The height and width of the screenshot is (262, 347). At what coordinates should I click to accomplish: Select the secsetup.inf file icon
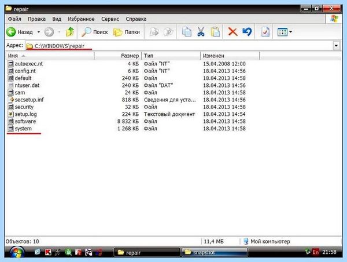point(10,100)
